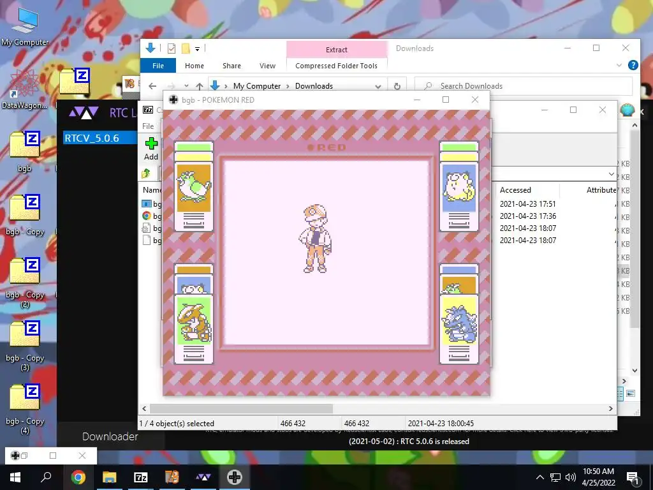Sort 7-Zip list by Attributes column
The width and height of the screenshot is (653, 490).
601,190
